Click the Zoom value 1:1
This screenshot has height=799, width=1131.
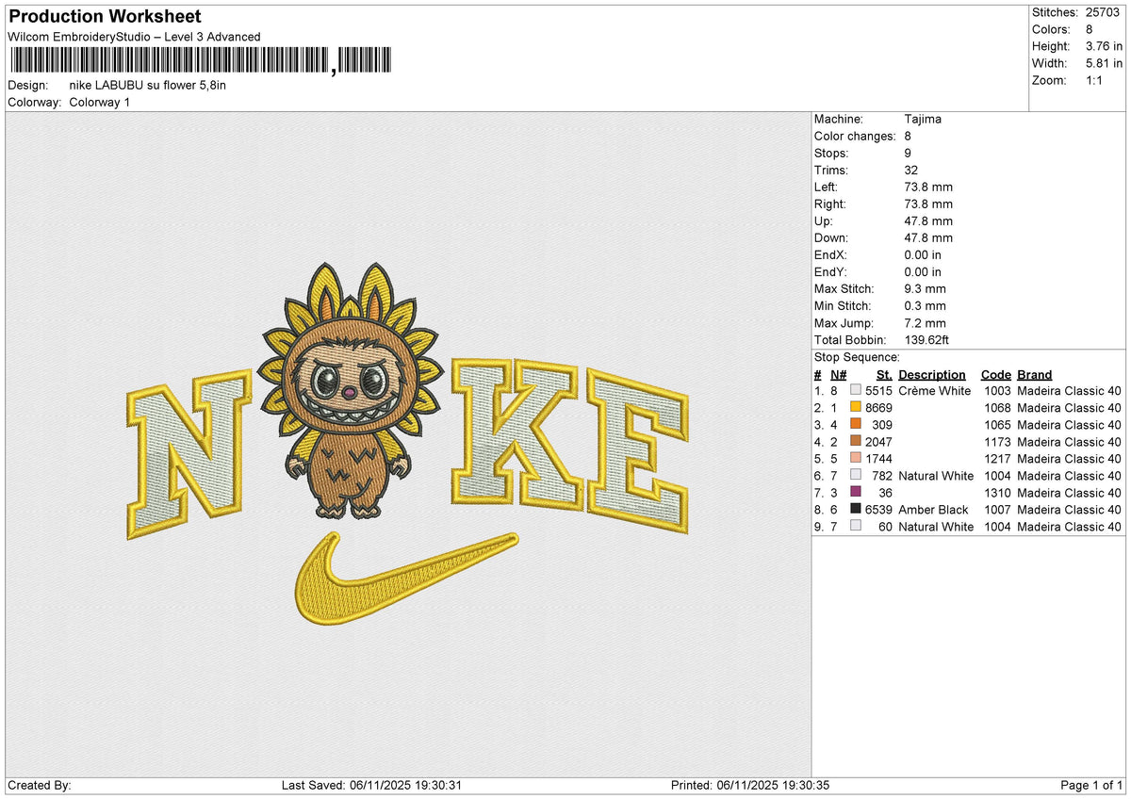1096,80
